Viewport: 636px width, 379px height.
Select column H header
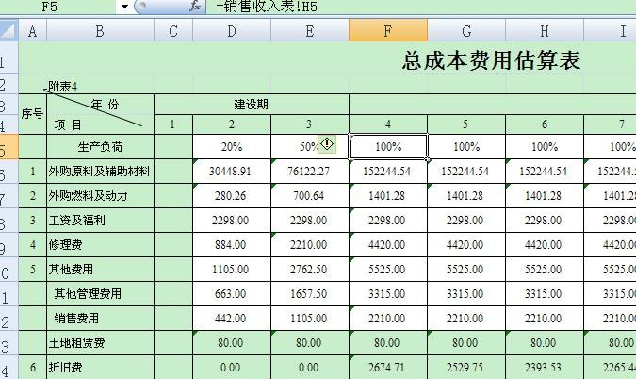[544, 32]
